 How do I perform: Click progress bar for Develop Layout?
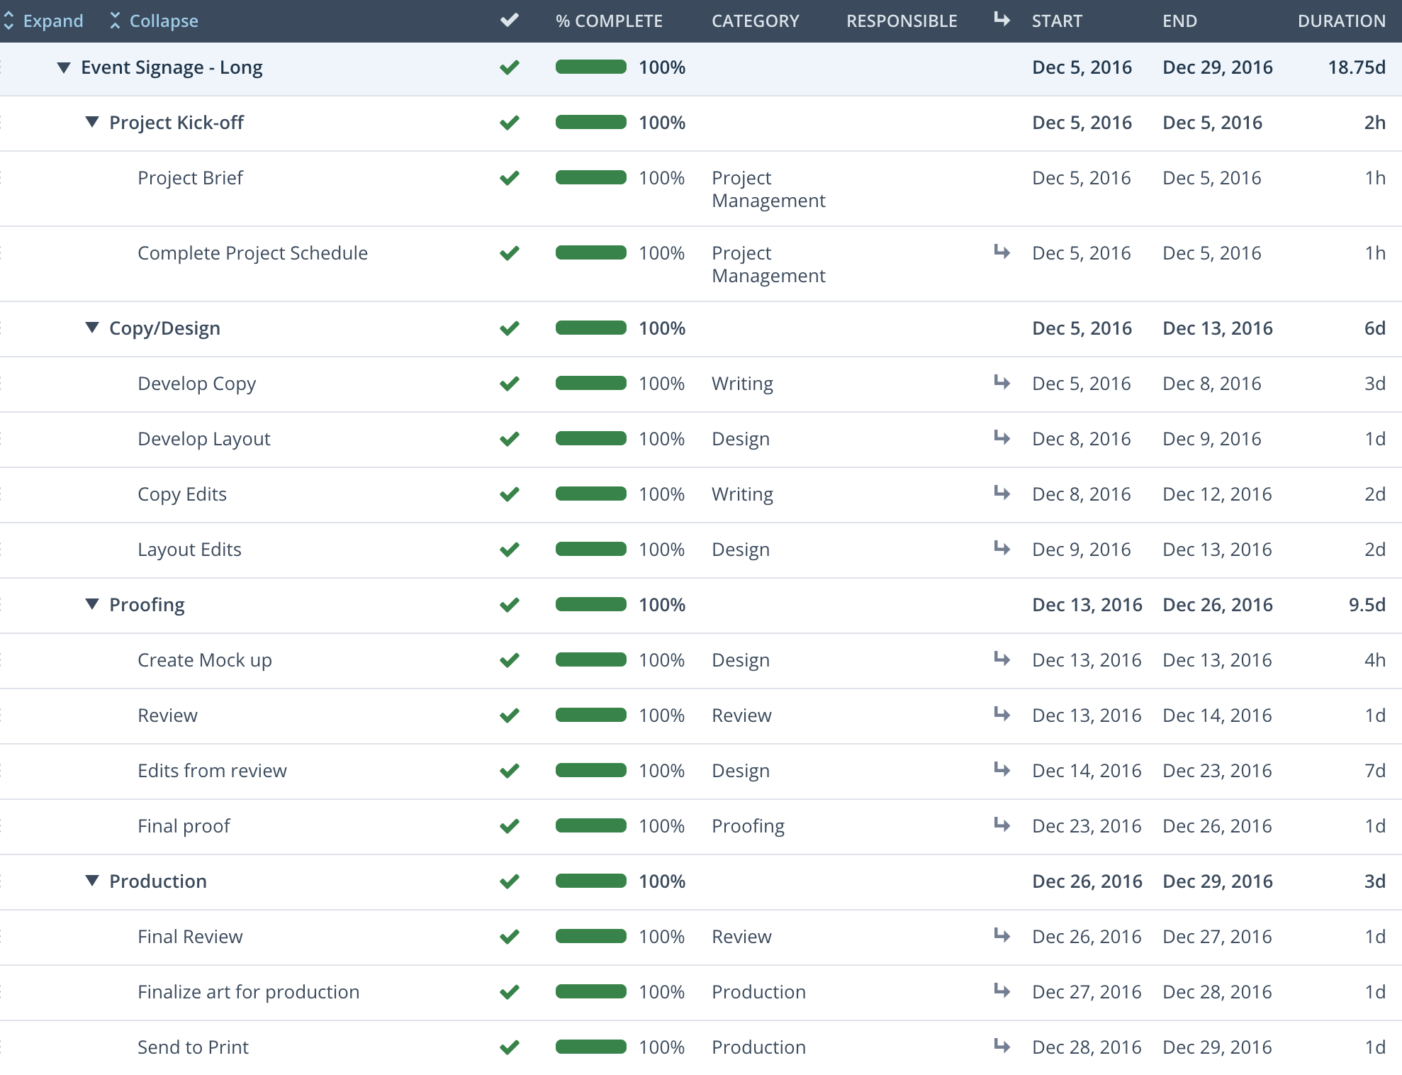(x=590, y=439)
